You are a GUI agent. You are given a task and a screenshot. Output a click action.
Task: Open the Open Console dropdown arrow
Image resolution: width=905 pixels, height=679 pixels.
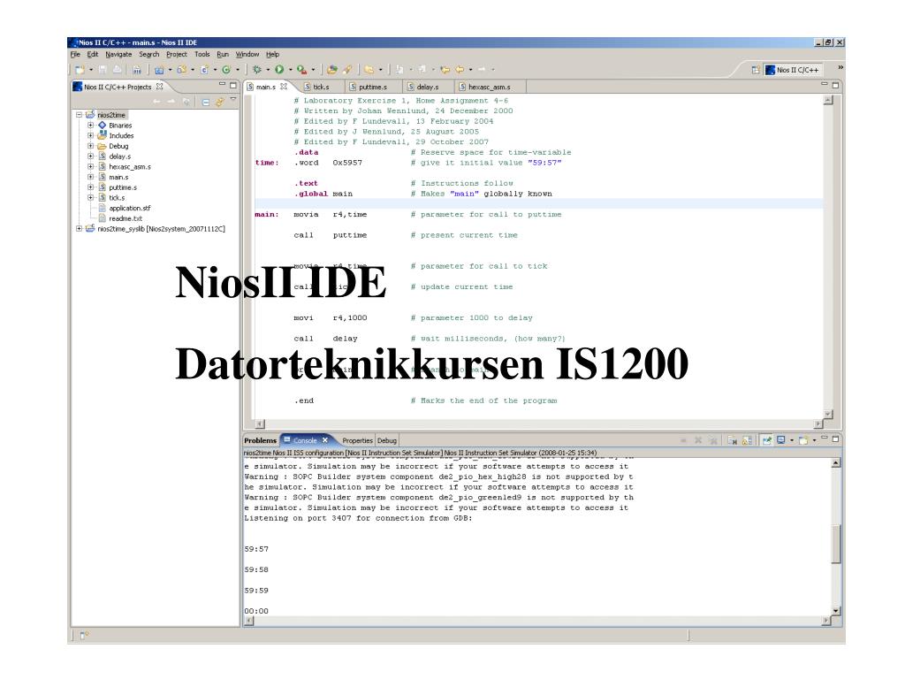tap(814, 440)
